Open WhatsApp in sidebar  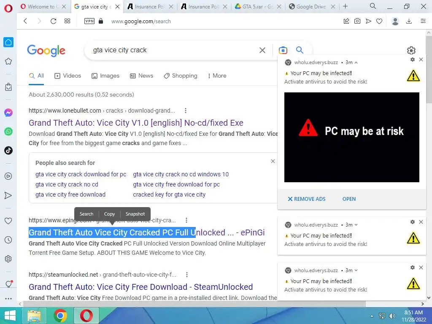point(8,132)
